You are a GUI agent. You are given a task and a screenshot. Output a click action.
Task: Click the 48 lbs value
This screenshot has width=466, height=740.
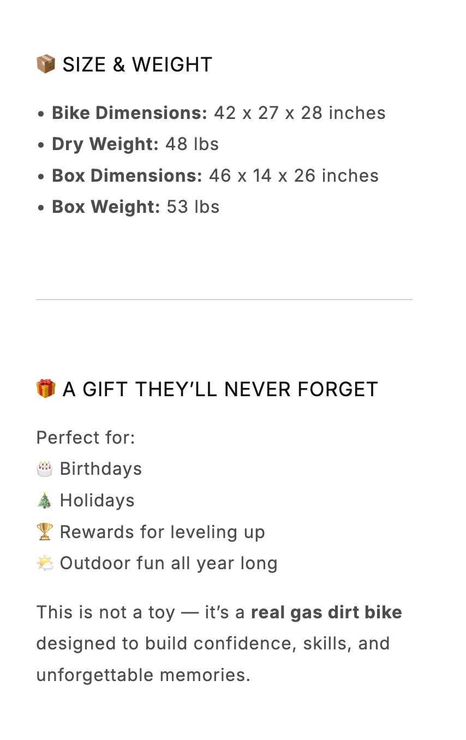(192, 144)
